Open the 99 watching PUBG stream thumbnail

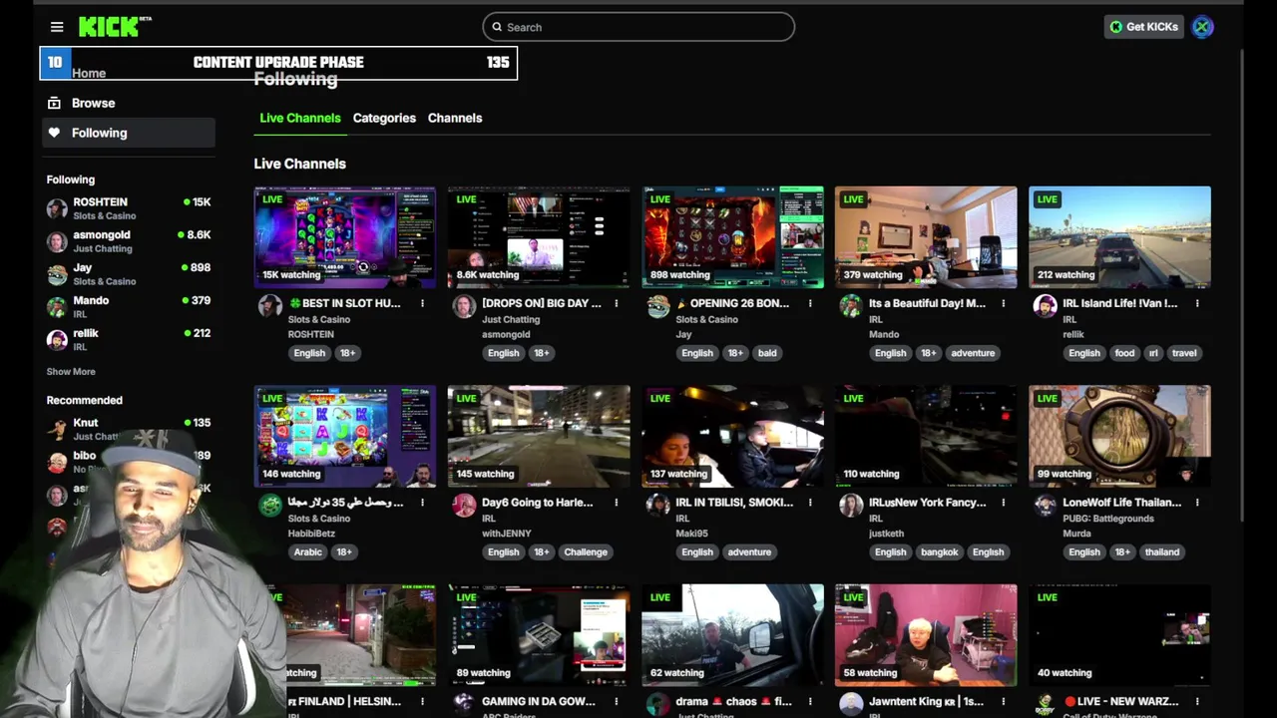pyautogui.click(x=1119, y=437)
